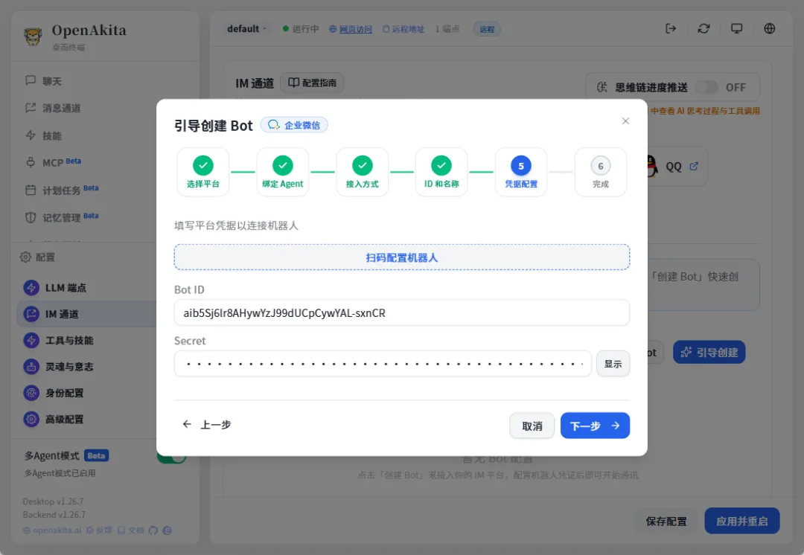804x555 pixels.
Task: Click the 远程地址 link
Action: 403,29
